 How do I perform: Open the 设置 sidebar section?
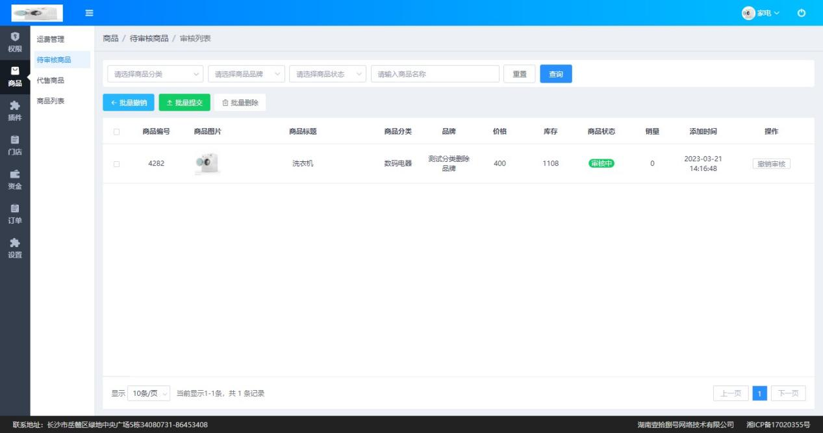tap(15, 248)
